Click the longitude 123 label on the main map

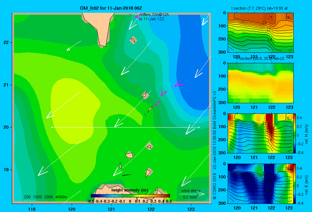point(191,209)
